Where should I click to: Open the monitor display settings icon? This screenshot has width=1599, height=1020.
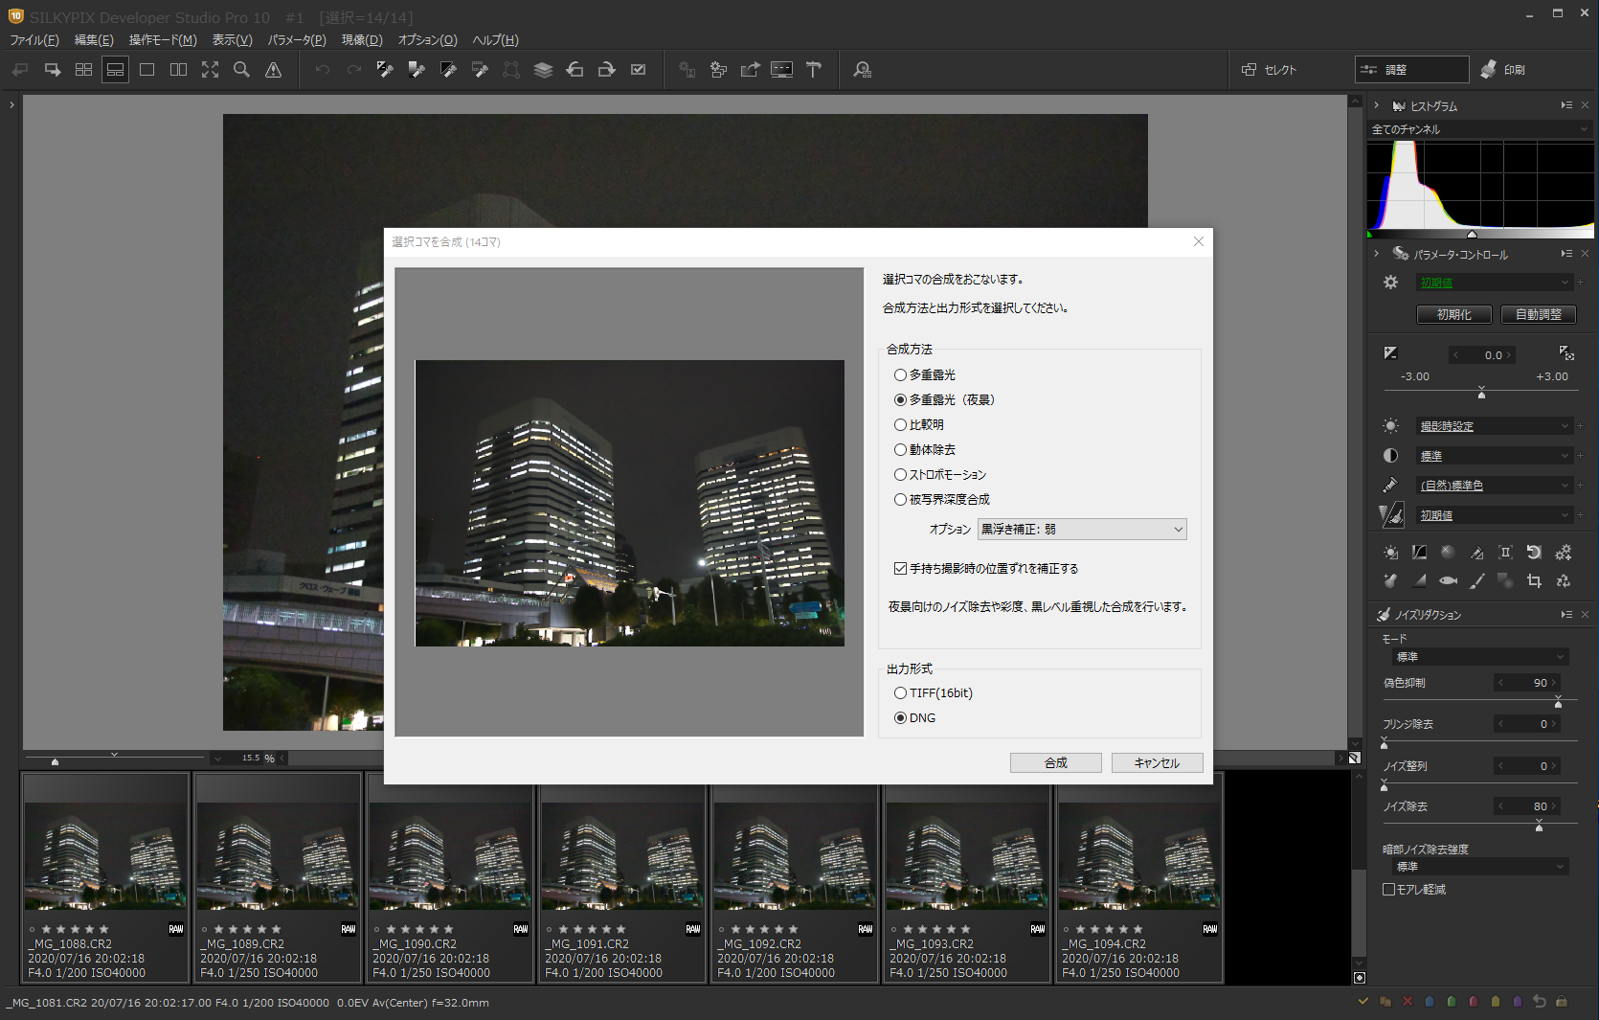(x=781, y=70)
